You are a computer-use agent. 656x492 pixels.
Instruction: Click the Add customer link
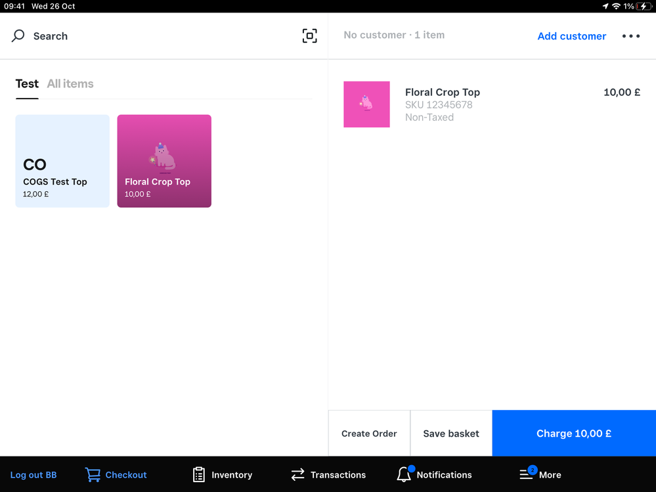(571, 36)
